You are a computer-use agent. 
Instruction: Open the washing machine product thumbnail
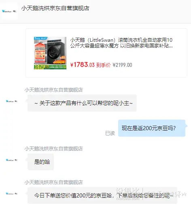(50, 53)
